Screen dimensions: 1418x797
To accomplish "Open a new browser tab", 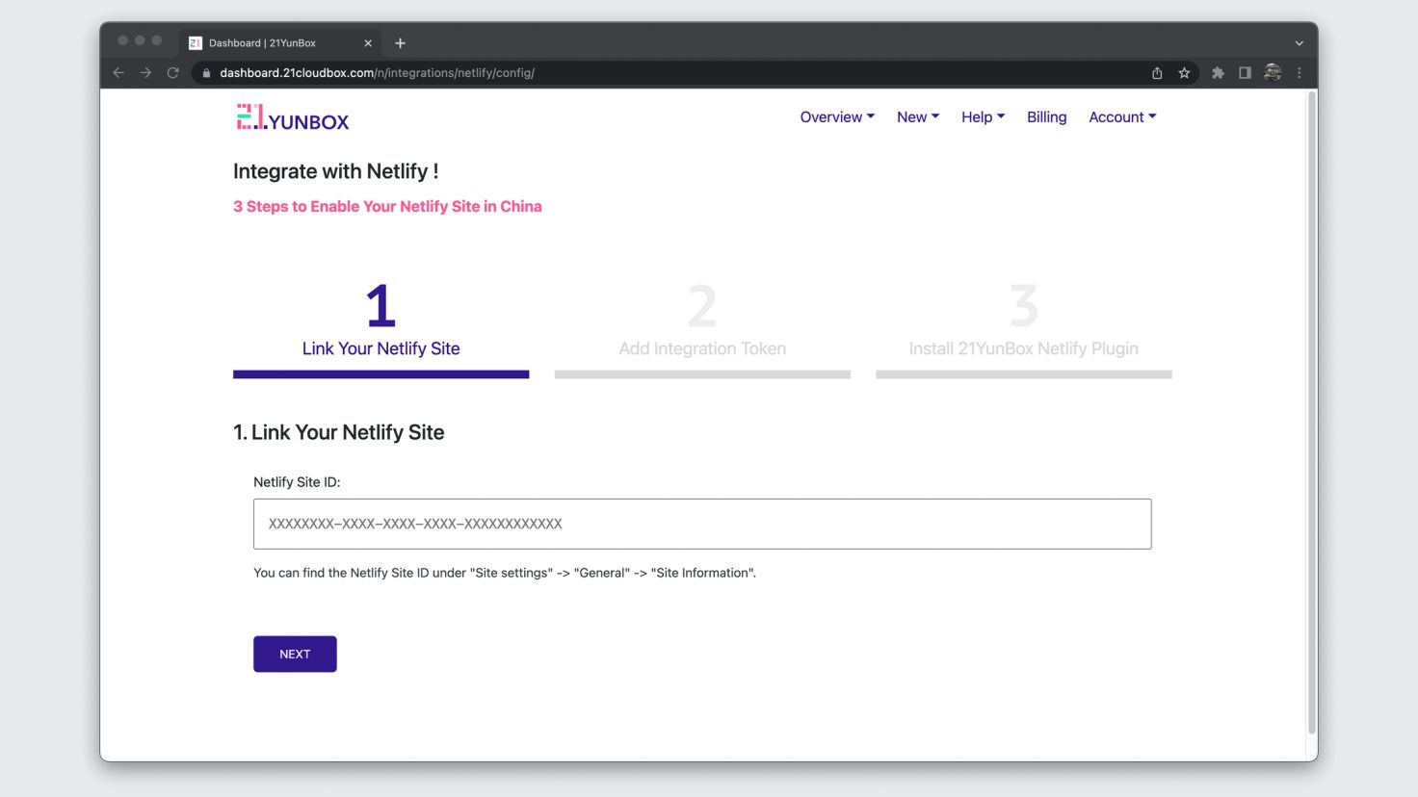I will (x=400, y=43).
